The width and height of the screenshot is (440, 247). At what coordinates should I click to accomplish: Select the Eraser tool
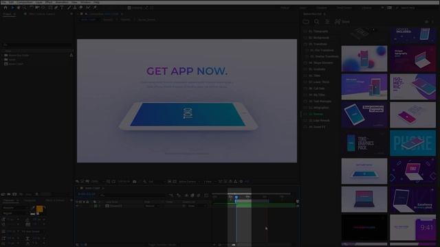[81, 8]
